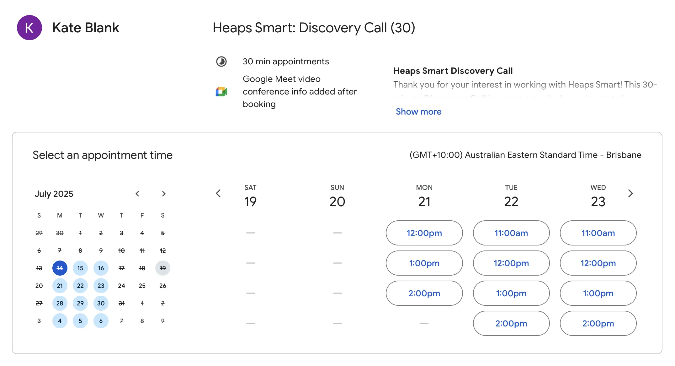Viewport: 675px width, 366px height.
Task: Book Wednesday 23 at 12:00pm
Action: point(598,263)
